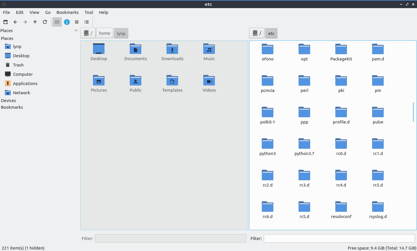Click the etc path button
The image size is (417, 251).
[x=271, y=34]
